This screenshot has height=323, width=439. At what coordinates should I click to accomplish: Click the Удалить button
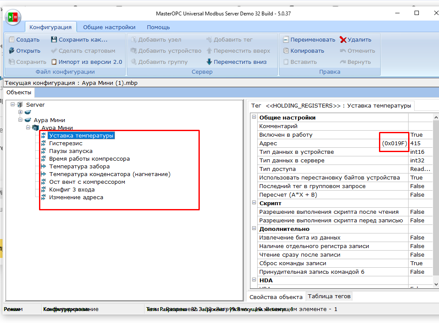(355, 40)
